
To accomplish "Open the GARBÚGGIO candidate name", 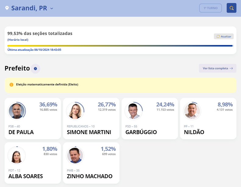I will [141, 132].
